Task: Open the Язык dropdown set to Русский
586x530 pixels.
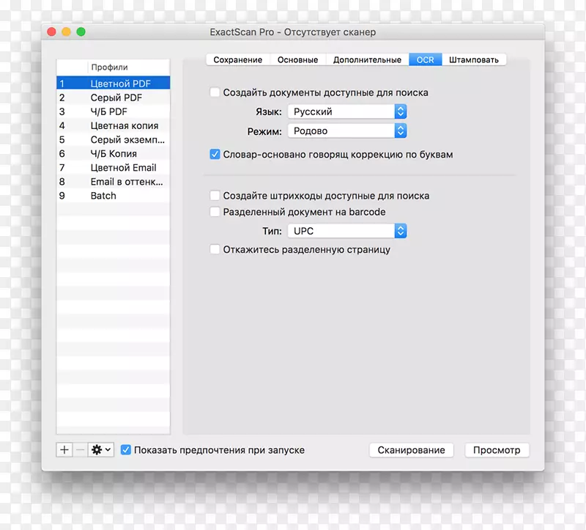Action: (346, 111)
